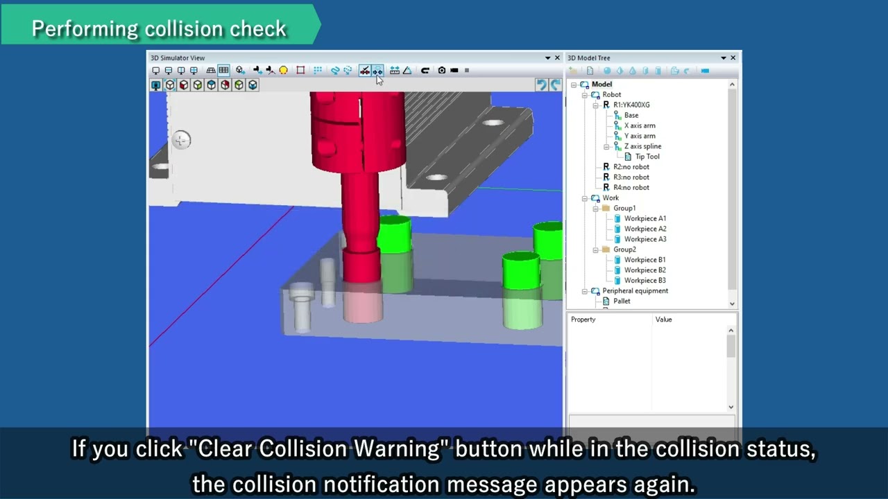Select R3:no robot in the tree
888x499 pixels.
[631, 177]
